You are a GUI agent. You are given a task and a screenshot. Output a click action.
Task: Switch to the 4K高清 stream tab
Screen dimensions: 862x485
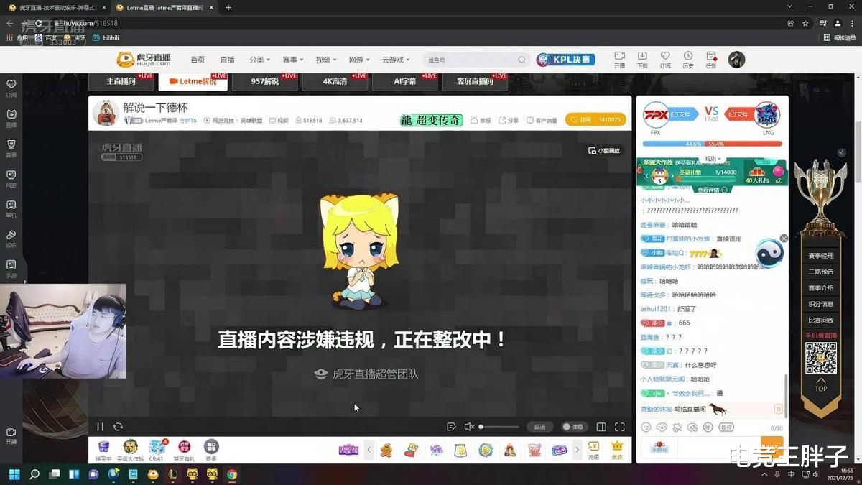[335, 81]
